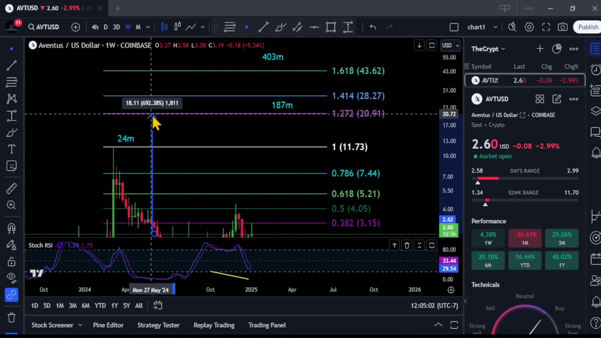Set the date range to YTD
This screenshot has width=601, height=338.
pos(100,306)
